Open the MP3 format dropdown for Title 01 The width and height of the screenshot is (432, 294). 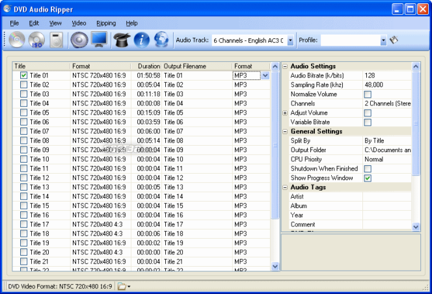click(265, 75)
